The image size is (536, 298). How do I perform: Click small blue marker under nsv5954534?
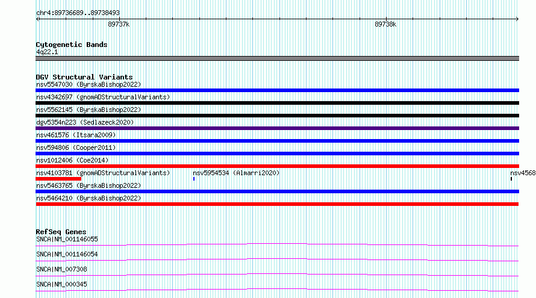(x=194, y=179)
